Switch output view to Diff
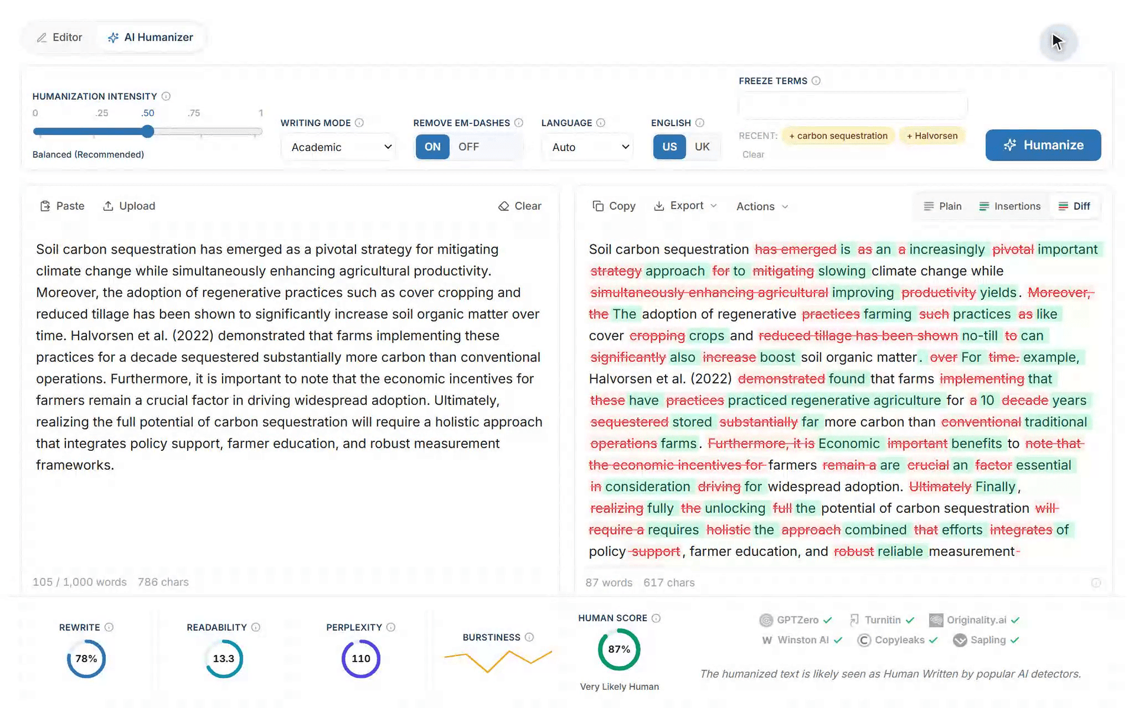 point(1075,206)
